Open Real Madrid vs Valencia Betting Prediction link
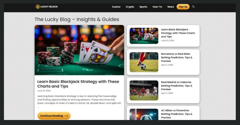Viewport: 240px width, 125px height. (177, 86)
